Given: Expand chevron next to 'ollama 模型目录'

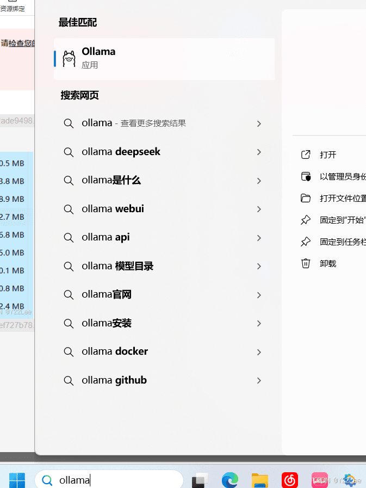Looking at the screenshot, I should pyautogui.click(x=259, y=266).
